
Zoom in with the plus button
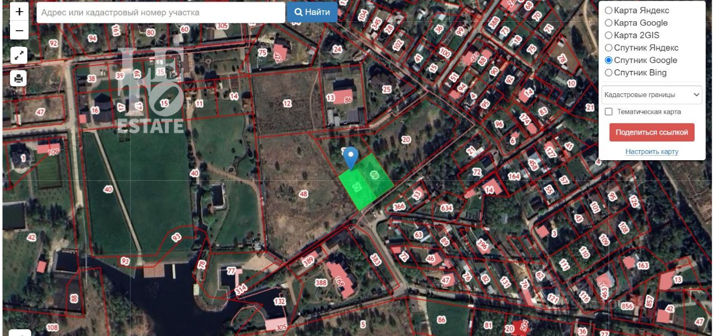pyautogui.click(x=19, y=11)
